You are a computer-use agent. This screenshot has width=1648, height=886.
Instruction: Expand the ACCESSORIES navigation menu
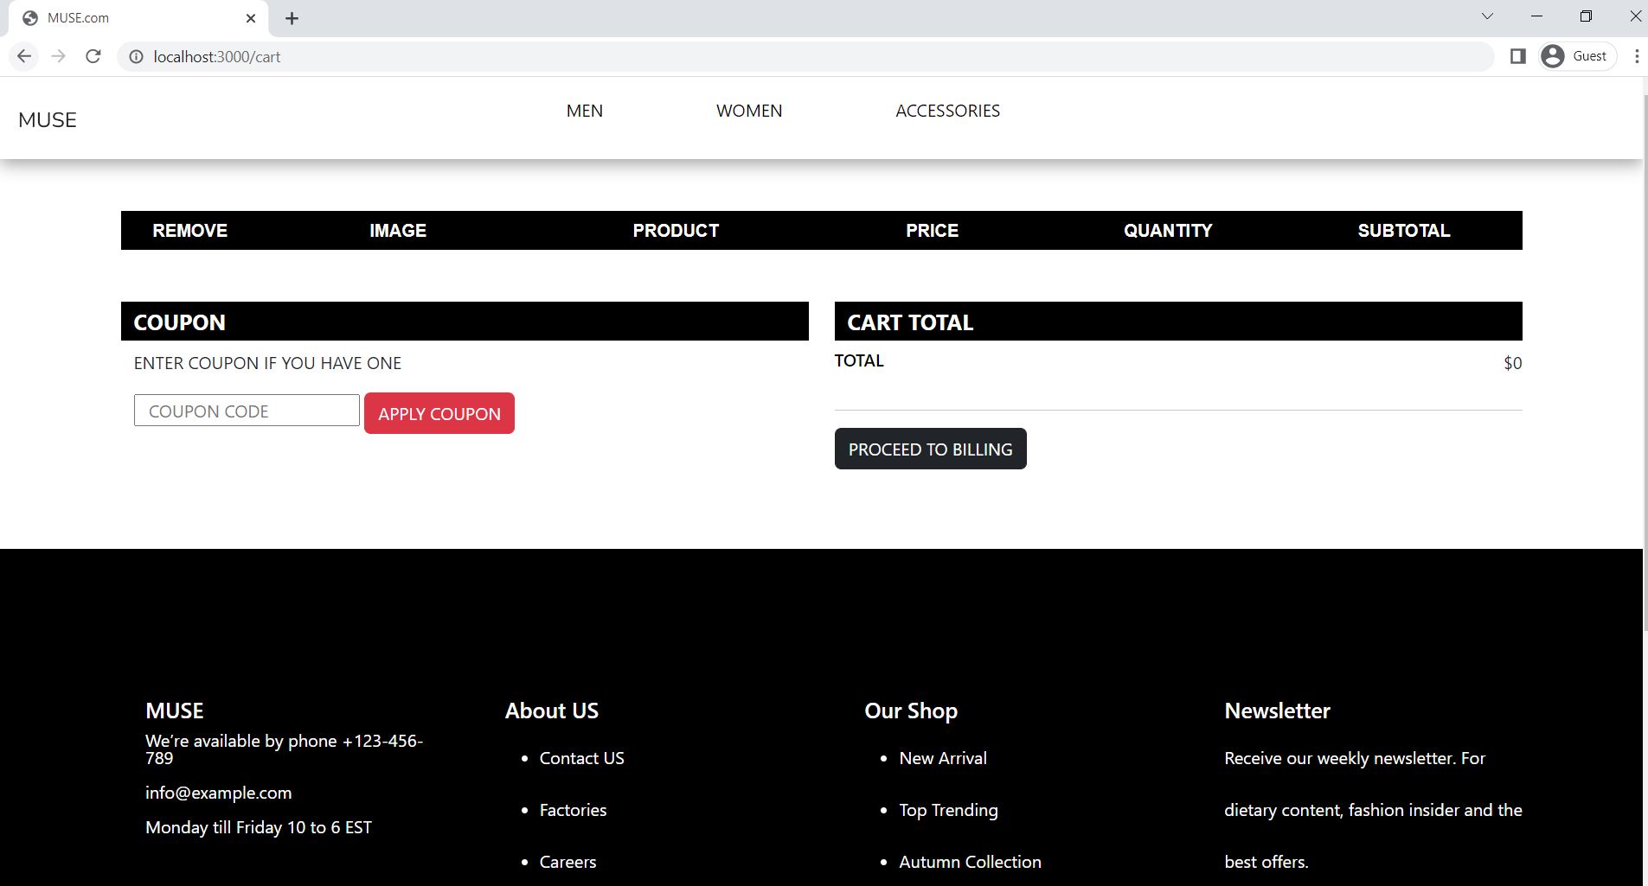point(947,111)
